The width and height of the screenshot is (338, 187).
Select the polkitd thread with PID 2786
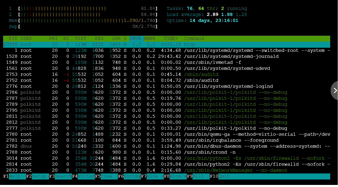point(167,92)
